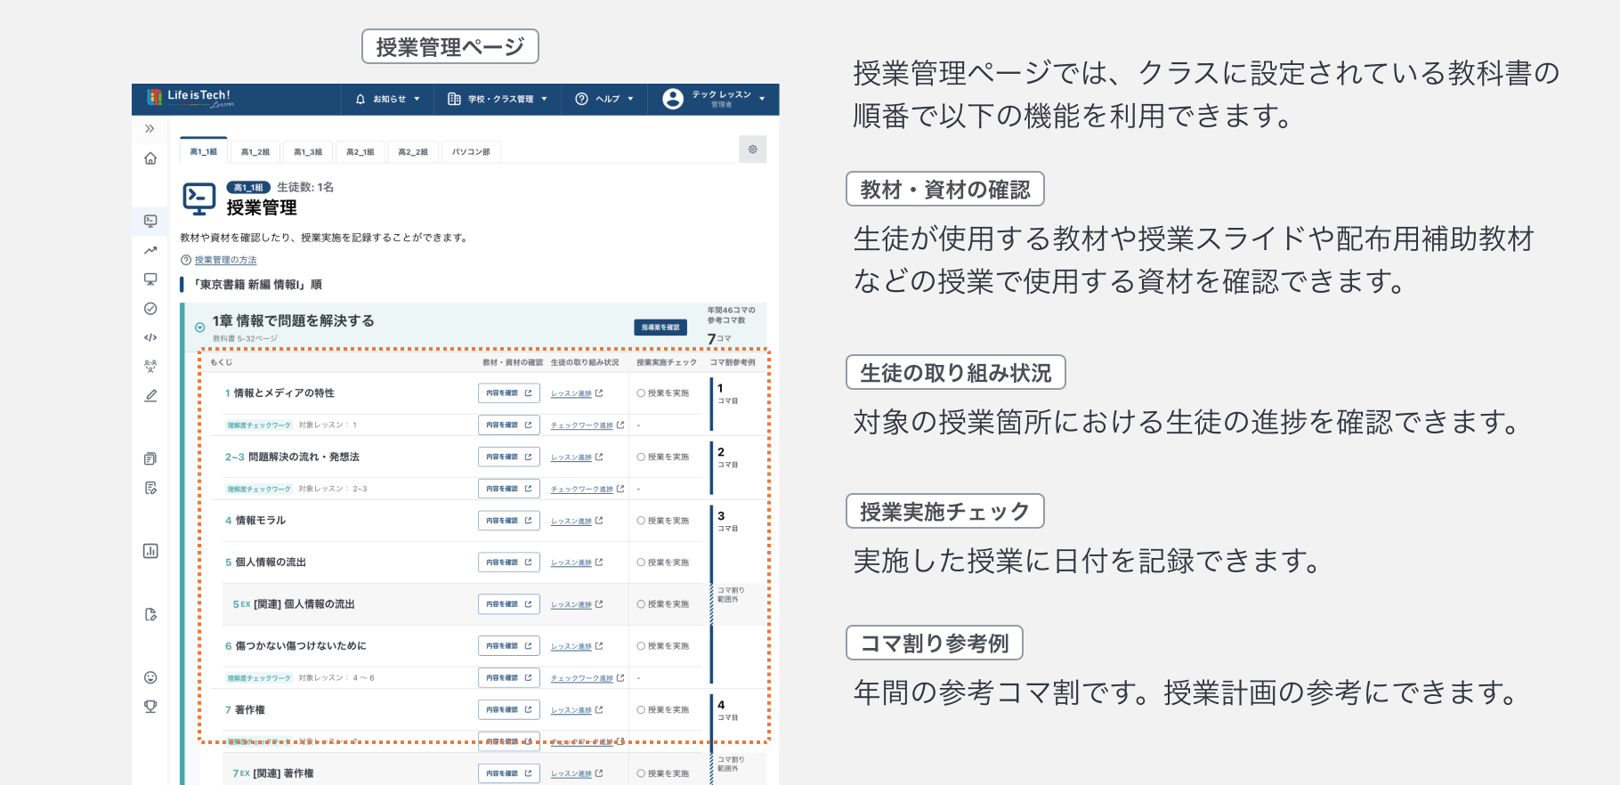
Task: Open the 学校・クラス管理 dropdown
Action: (x=498, y=99)
